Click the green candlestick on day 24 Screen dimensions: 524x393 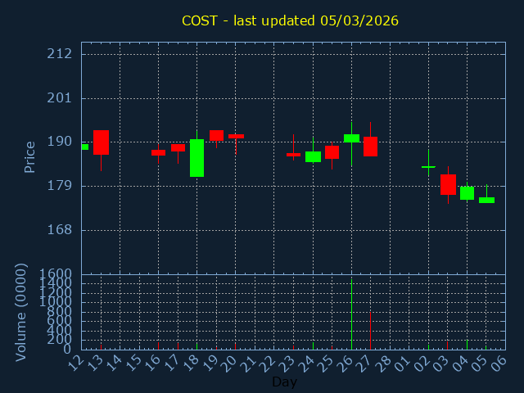313,156
